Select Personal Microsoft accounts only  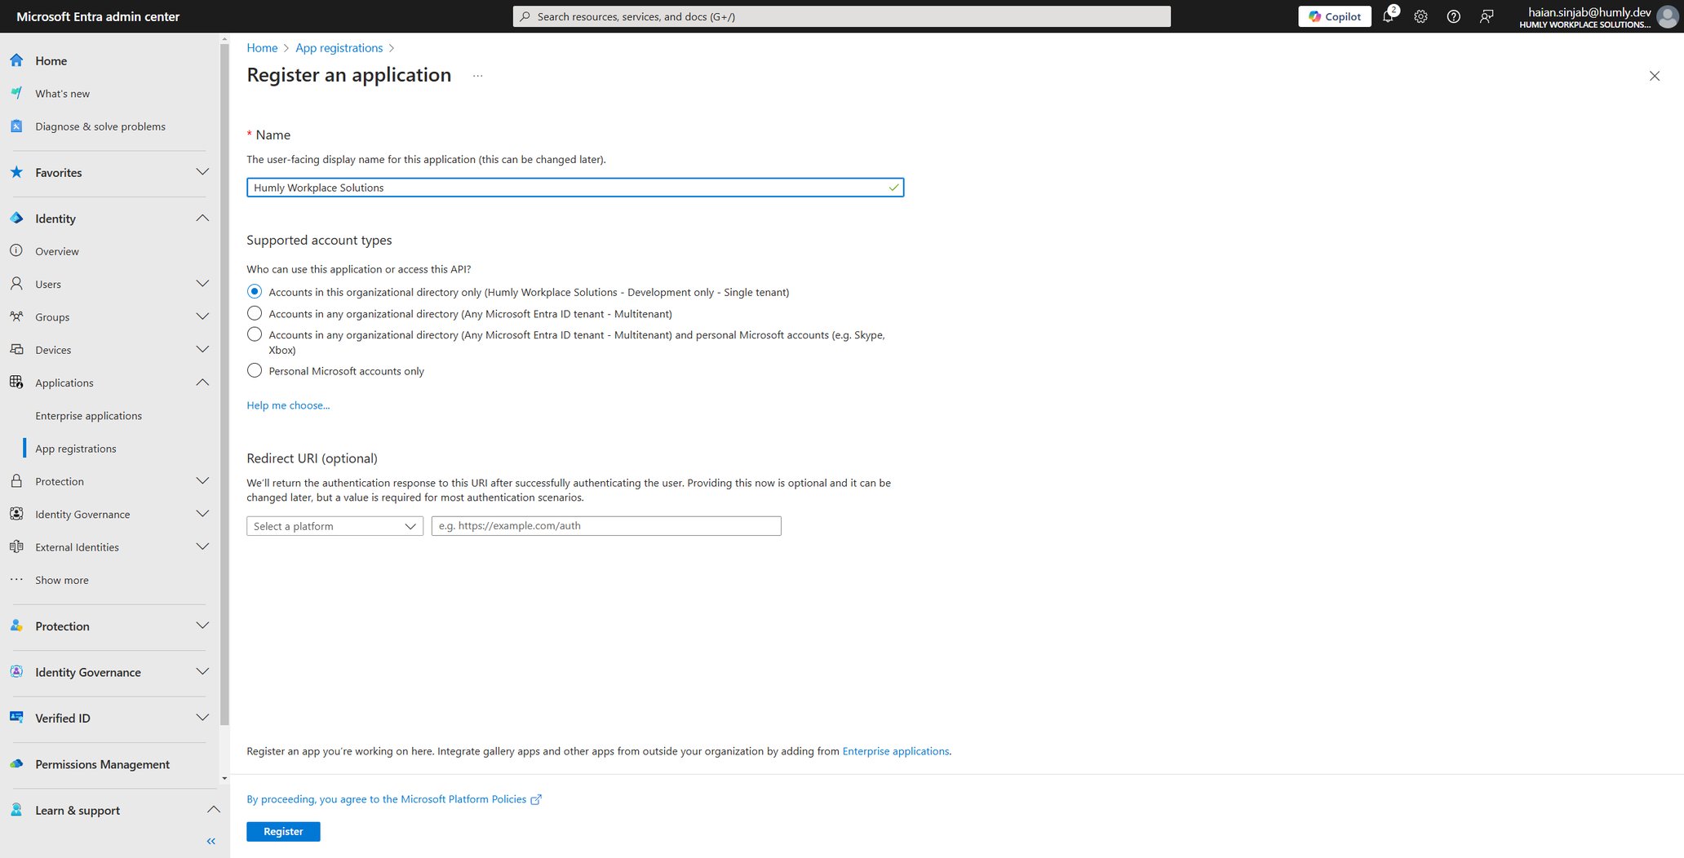(254, 370)
